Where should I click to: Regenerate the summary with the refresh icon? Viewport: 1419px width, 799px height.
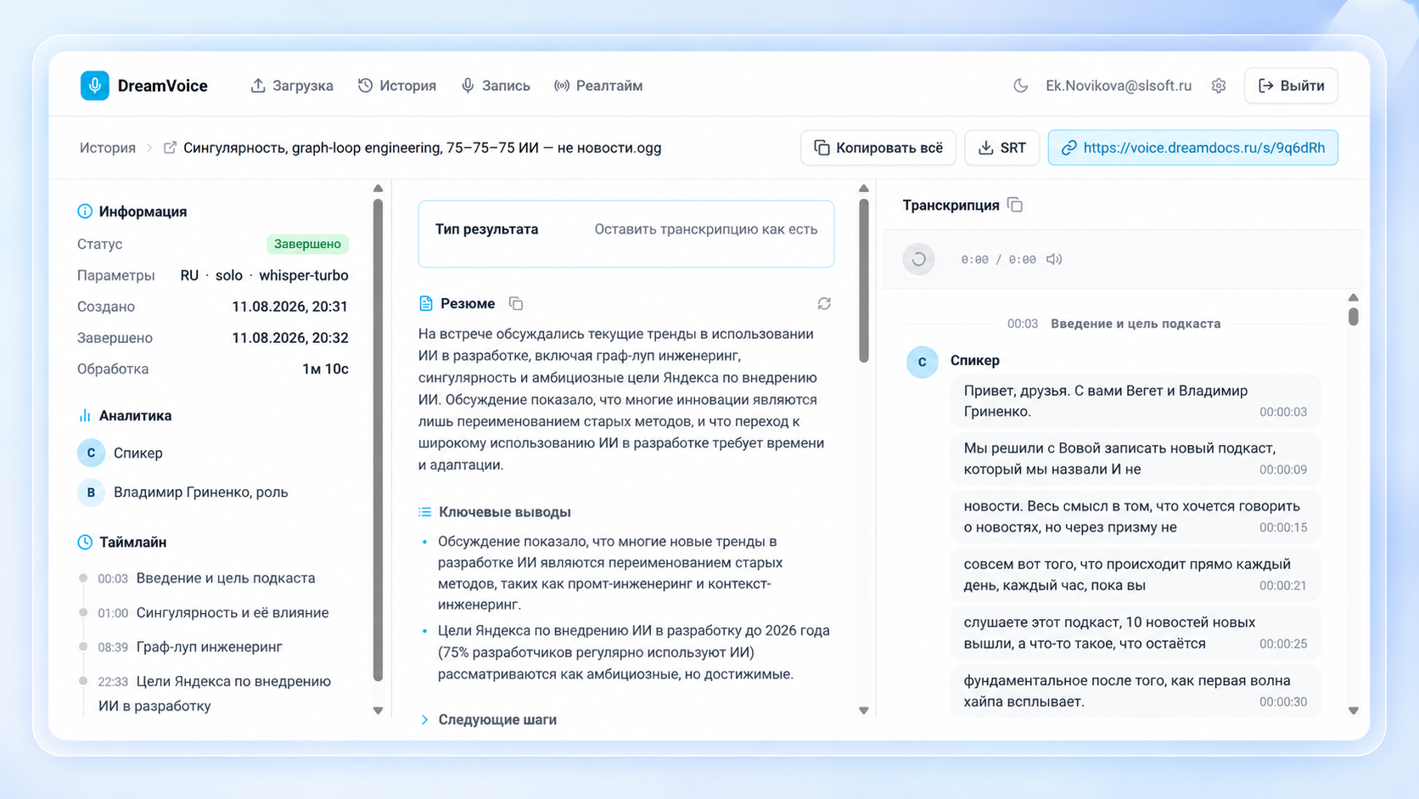click(824, 303)
